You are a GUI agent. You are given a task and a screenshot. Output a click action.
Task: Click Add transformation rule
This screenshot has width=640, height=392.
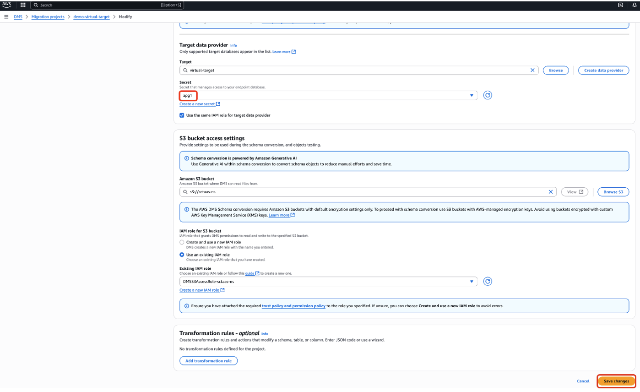(x=209, y=361)
